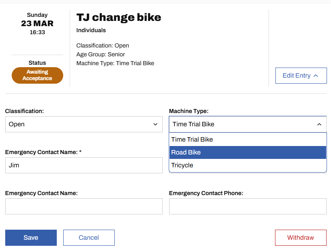Cancel editing the entry
The height and width of the screenshot is (251, 331).
89,238
